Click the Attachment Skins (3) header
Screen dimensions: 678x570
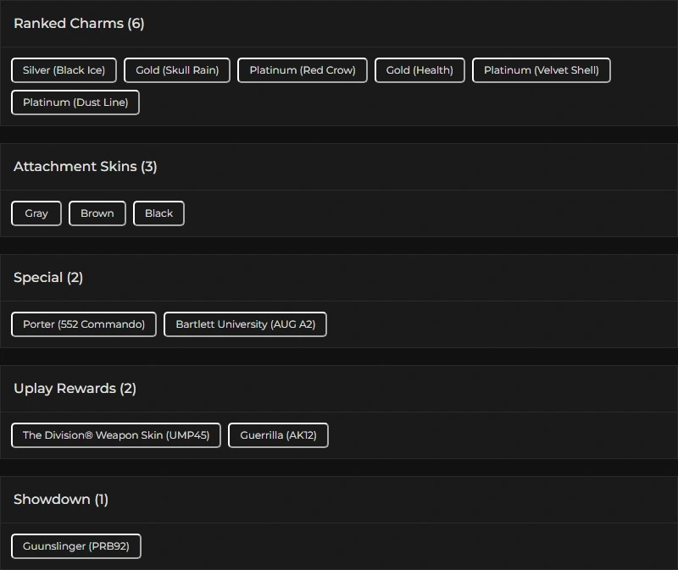point(85,167)
